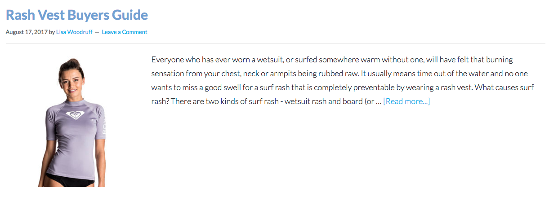
Task: Click the ellipsis before Read more
Action: pyautogui.click(x=378, y=101)
